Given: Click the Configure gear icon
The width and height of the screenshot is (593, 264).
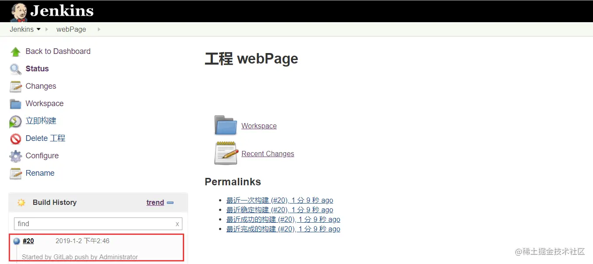Looking at the screenshot, I should (x=16, y=156).
